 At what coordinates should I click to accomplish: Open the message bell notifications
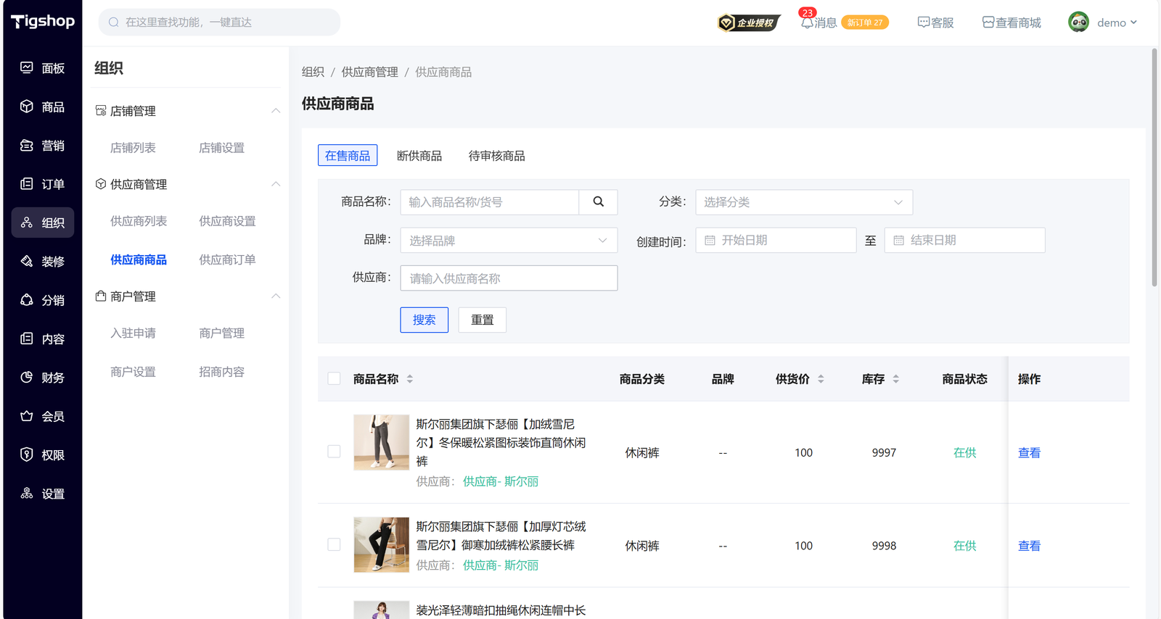click(x=807, y=22)
